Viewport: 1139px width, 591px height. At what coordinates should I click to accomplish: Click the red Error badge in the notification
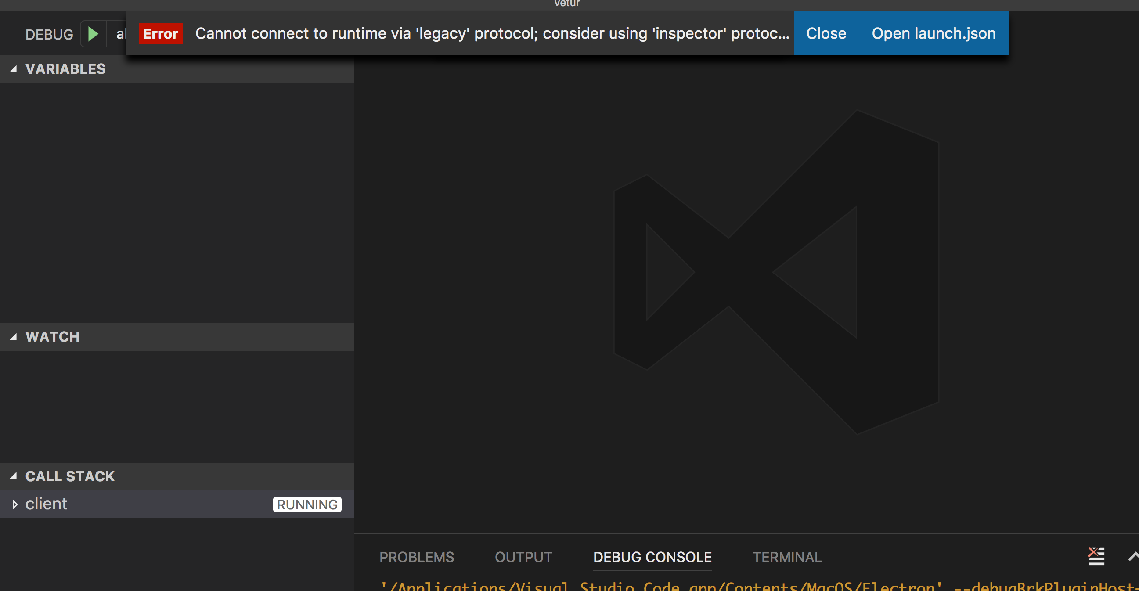160,33
